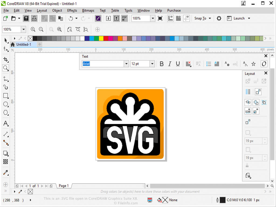Pick the yellow swatch in color palette
Screen dimensions: 276x207
tap(101, 38)
